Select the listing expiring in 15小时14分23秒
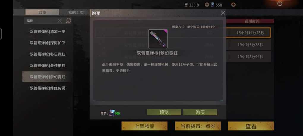The width and height of the screenshot is (303, 136). (x=250, y=33)
